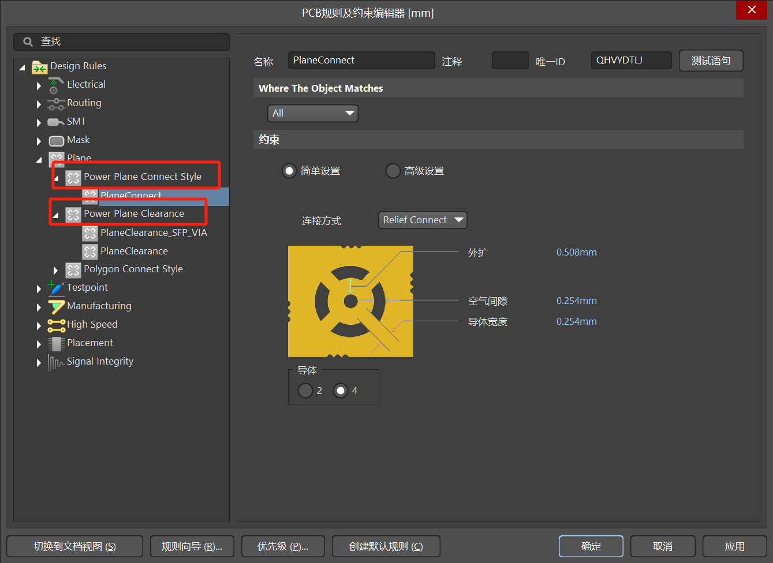Click the Power Plane Clearance icon
The image size is (773, 563).
(x=73, y=215)
